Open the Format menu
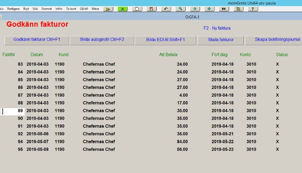The height and width of the screenshot is (173, 302). click(x=46, y=9)
